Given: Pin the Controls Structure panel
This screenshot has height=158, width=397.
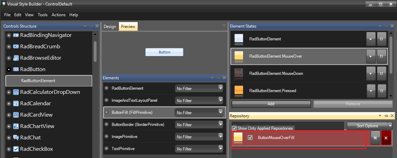Looking at the screenshot, I should point(92,26).
